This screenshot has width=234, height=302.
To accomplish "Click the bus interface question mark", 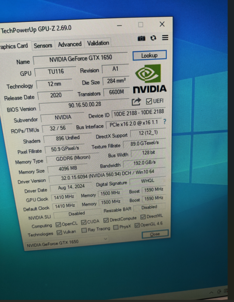I will click(165, 122).
